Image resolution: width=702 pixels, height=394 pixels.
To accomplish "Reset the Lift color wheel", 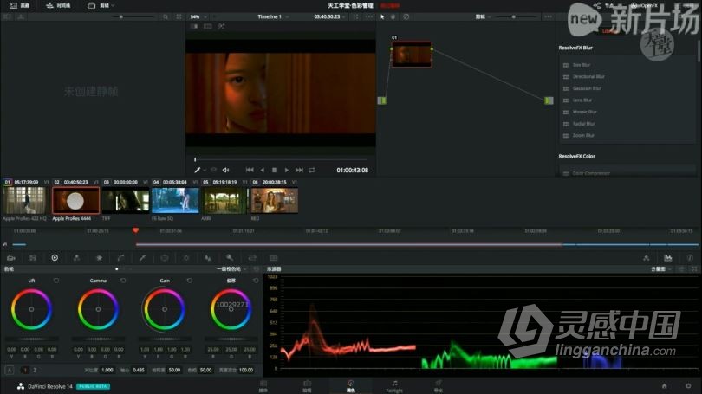I will coord(56,281).
